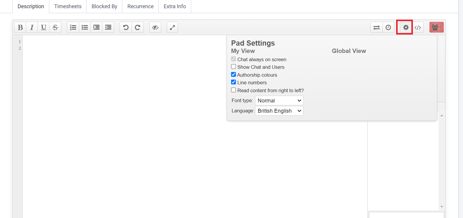The image size is (463, 218).
Task: Switch to the Timesheets tab
Action: coord(68,6)
